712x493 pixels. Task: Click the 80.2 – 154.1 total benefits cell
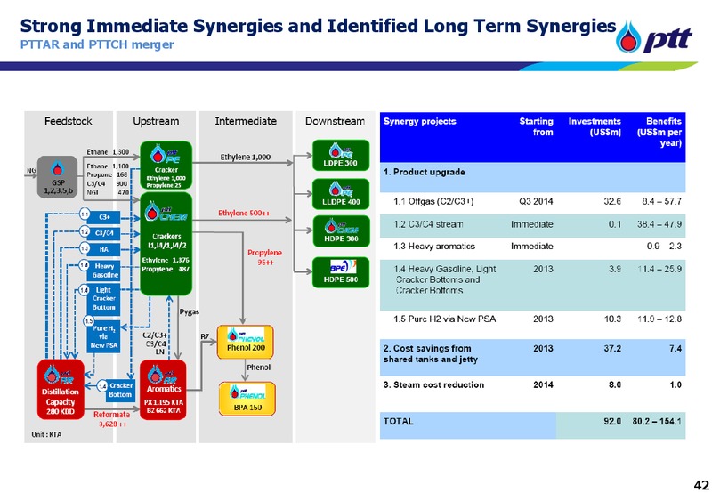point(657,421)
